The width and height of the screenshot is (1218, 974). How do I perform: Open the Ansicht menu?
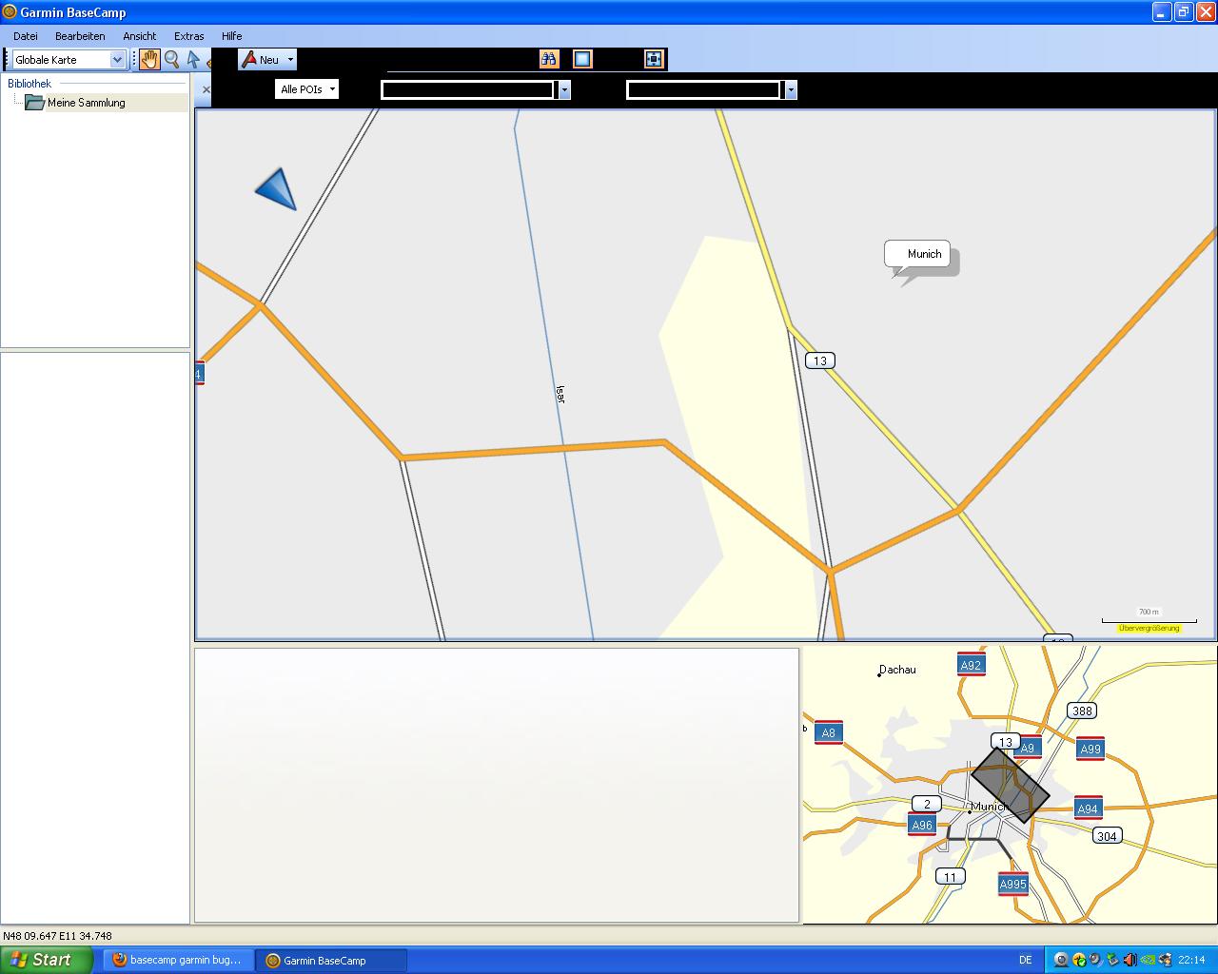click(x=139, y=36)
